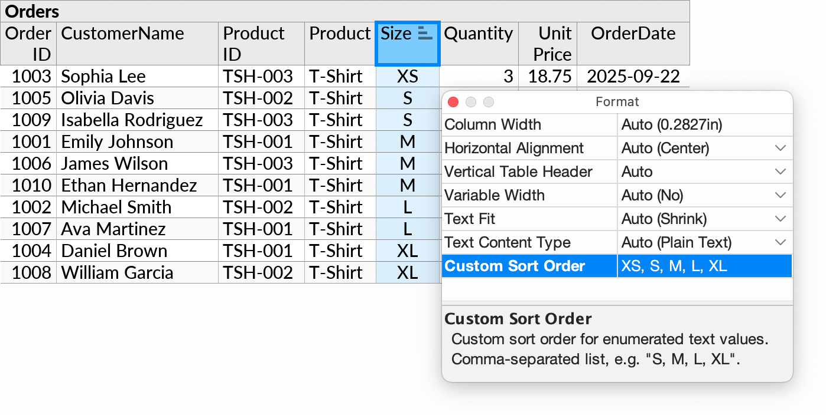Image resolution: width=826 pixels, height=415 pixels.
Task: Open the Horizontal Alignment dropdown
Action: (780, 148)
